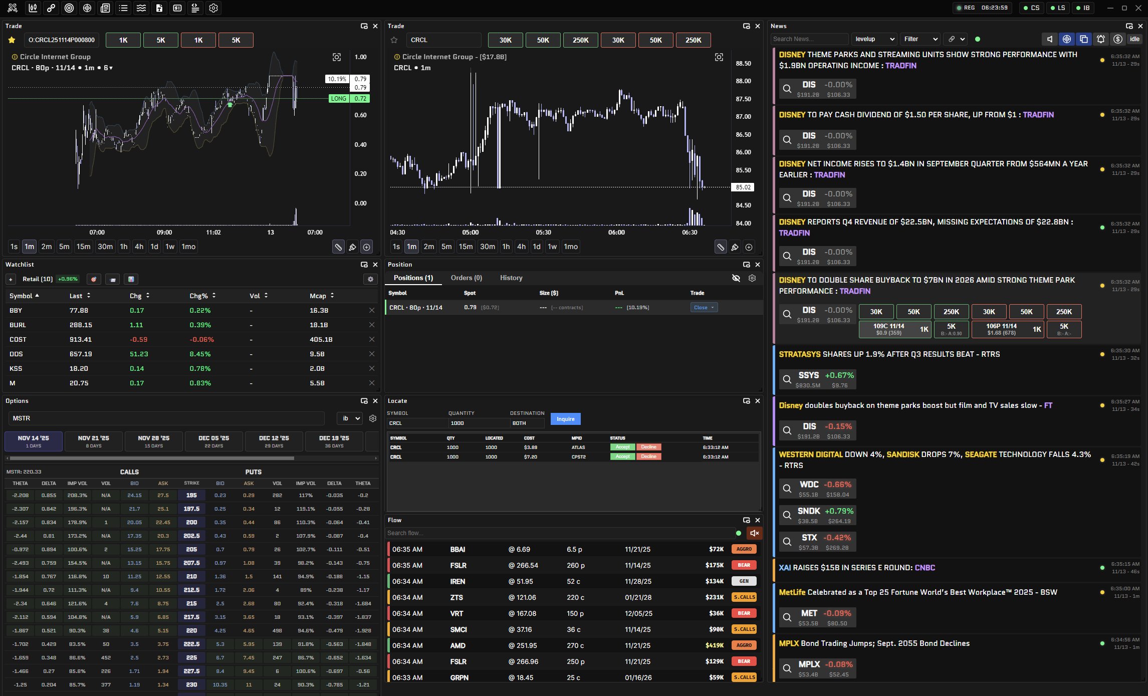Click the add-indicator plus icon on CRCL stock chart
This screenshot has width=1148, height=696.
coord(749,247)
